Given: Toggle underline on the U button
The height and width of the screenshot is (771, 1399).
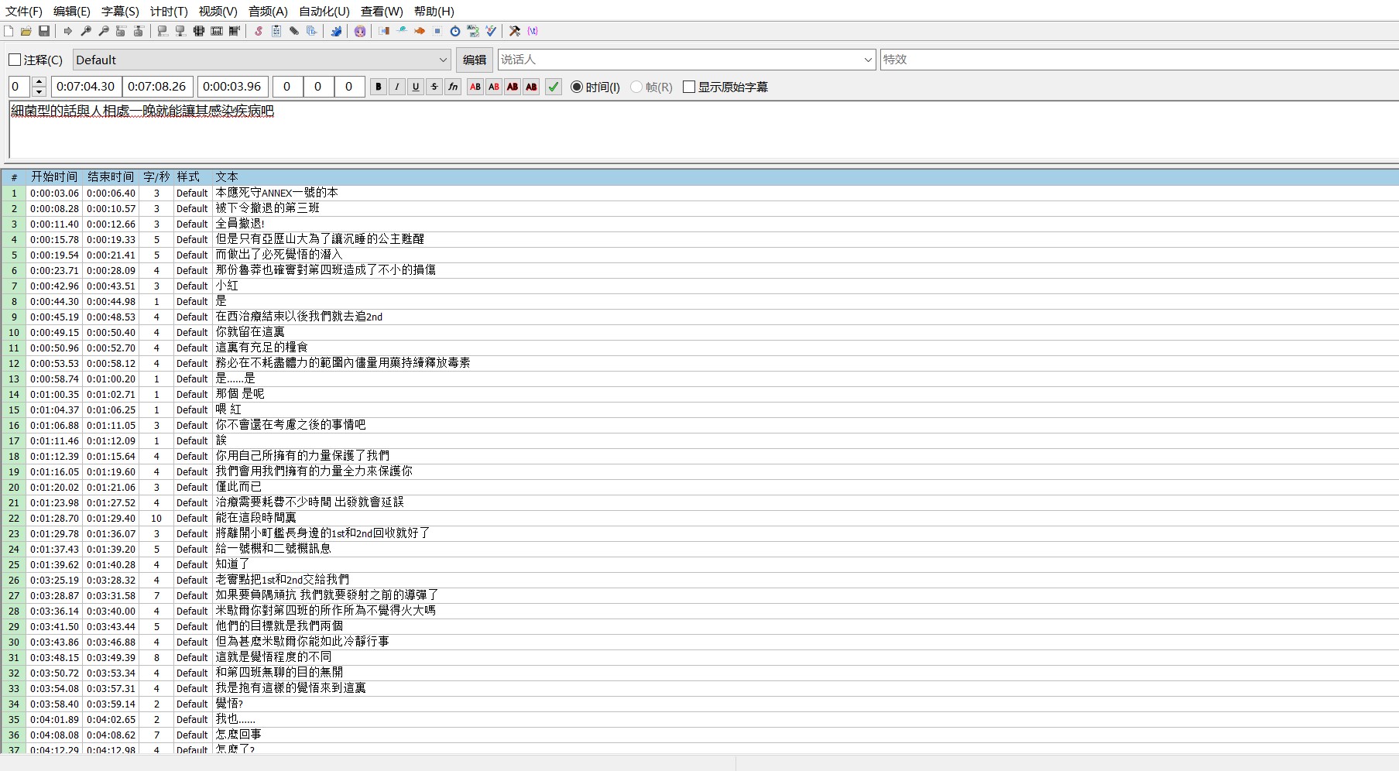Looking at the screenshot, I should pyautogui.click(x=416, y=87).
